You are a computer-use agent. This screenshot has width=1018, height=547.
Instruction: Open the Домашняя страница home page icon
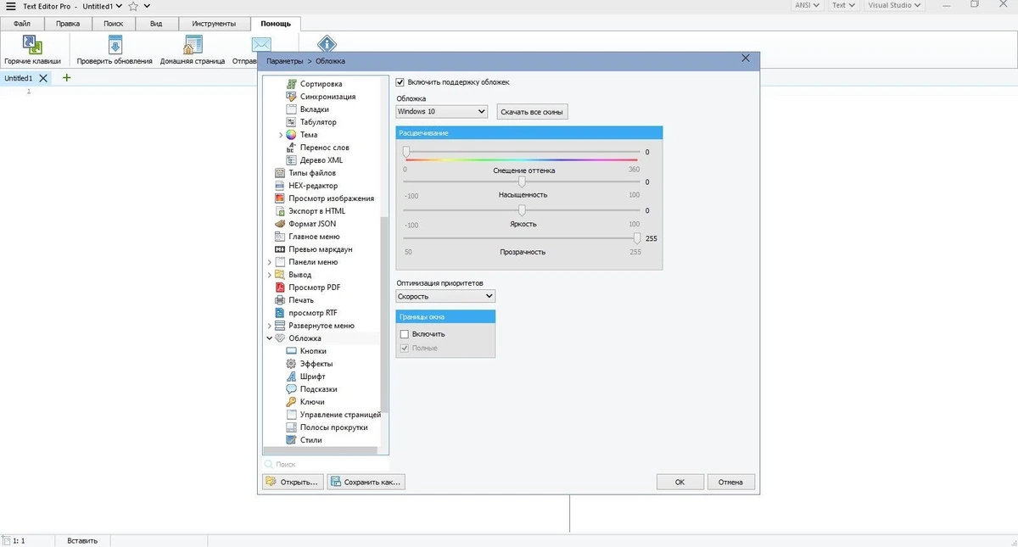click(x=193, y=45)
